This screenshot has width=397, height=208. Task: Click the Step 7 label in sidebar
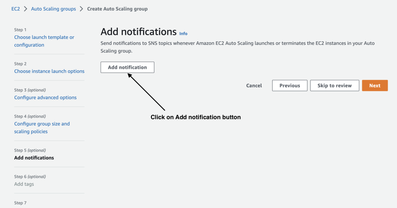[x=20, y=203]
